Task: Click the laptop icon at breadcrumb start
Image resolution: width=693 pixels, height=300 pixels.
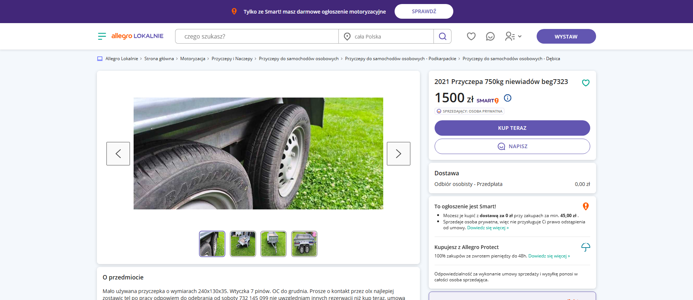Action: click(100, 59)
